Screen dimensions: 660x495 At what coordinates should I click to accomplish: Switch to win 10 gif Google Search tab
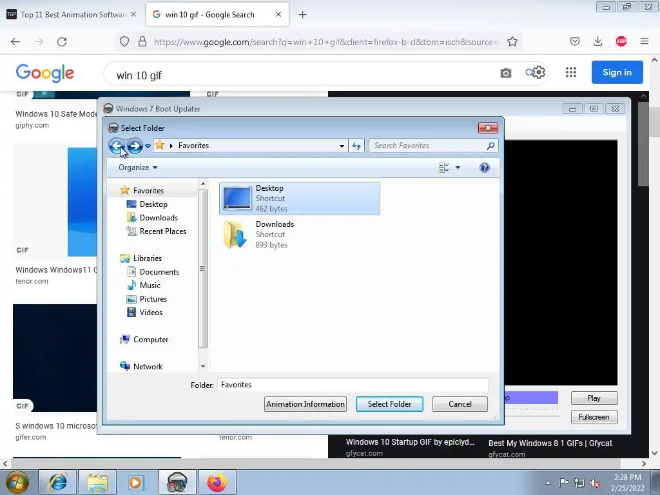(209, 15)
